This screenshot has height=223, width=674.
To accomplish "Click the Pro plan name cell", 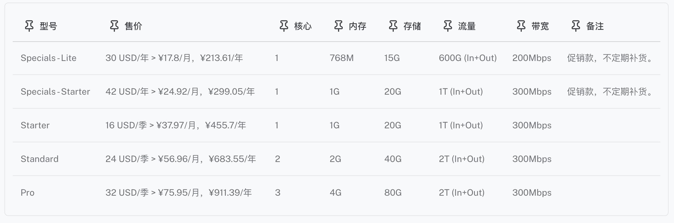I will click(28, 193).
